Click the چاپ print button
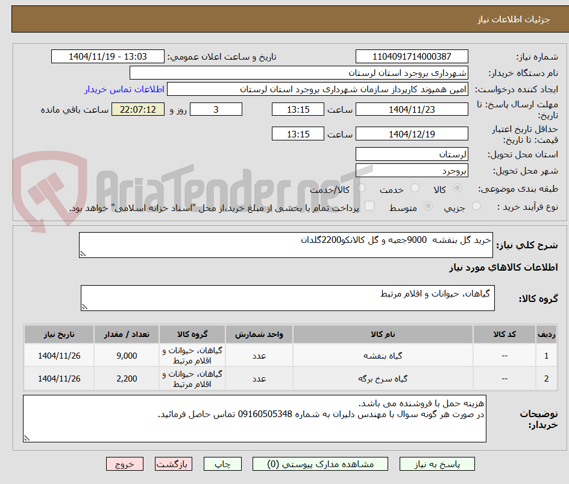569x484 pixels. click(x=222, y=464)
